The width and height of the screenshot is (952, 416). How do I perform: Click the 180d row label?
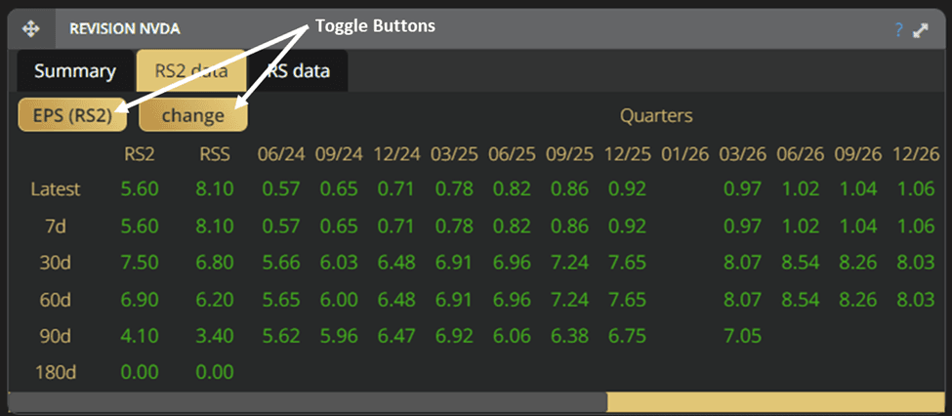tap(56, 372)
